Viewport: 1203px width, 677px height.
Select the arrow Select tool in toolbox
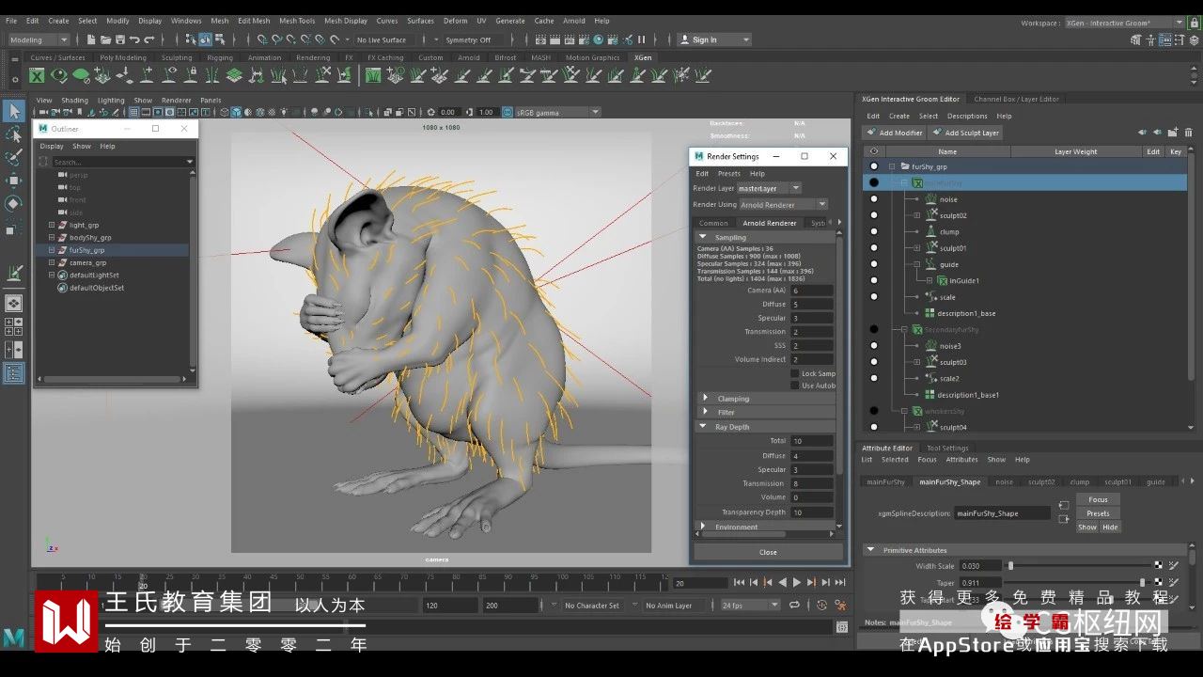(14, 111)
